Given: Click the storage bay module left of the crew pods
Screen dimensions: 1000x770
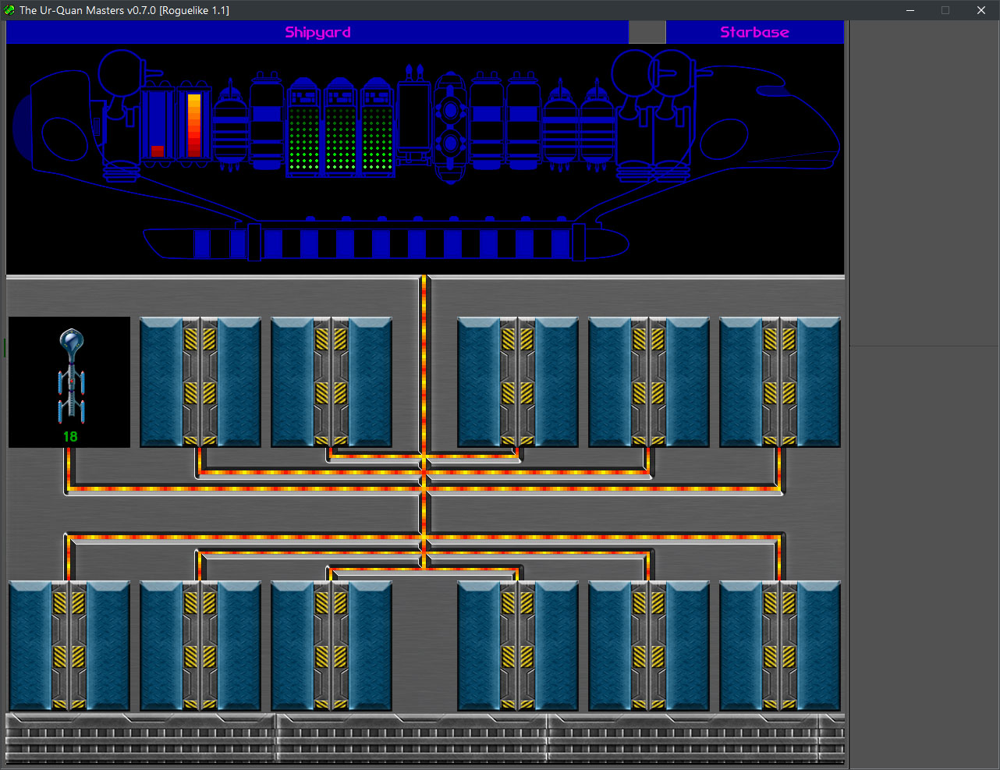Looking at the screenshot, I should [x=267, y=120].
